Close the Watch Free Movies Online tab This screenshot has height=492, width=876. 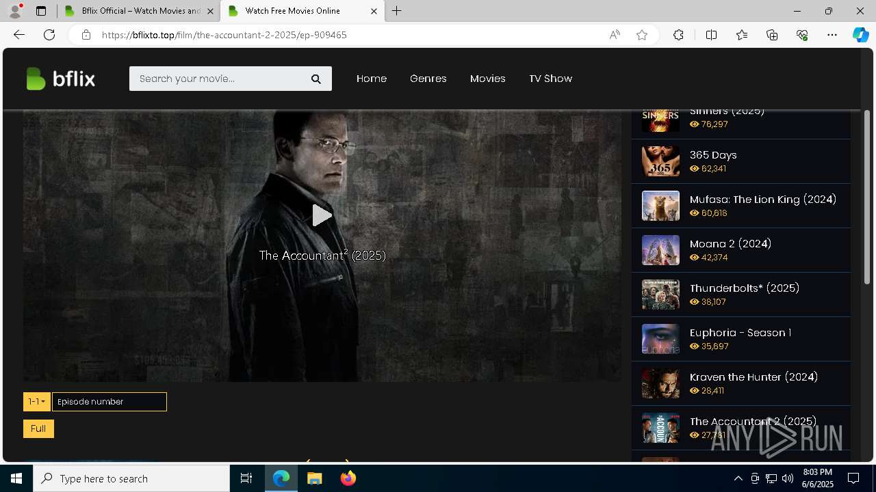coord(374,11)
